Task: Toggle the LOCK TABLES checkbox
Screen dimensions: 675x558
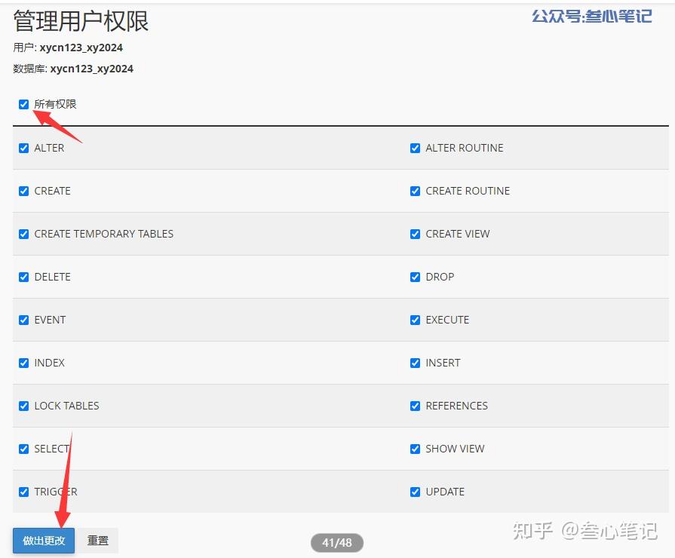Action: coord(23,406)
